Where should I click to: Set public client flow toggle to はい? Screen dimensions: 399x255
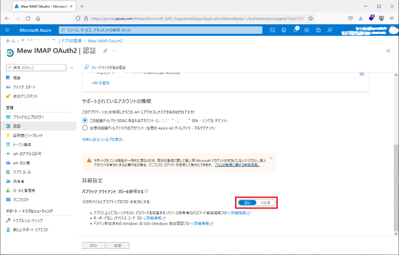coord(247,202)
